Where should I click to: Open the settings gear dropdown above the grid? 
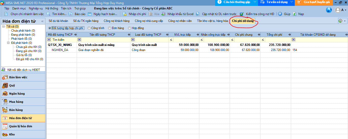(x=342, y=21)
